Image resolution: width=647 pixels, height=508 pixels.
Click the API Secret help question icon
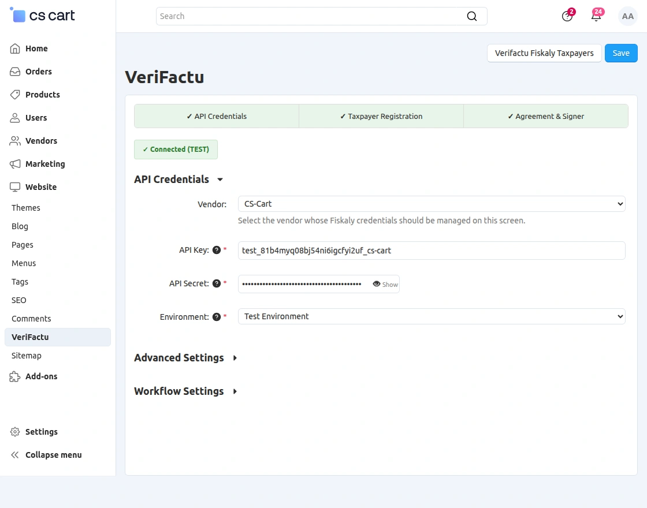217,283
